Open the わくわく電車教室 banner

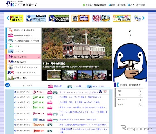click(x=81, y=18)
